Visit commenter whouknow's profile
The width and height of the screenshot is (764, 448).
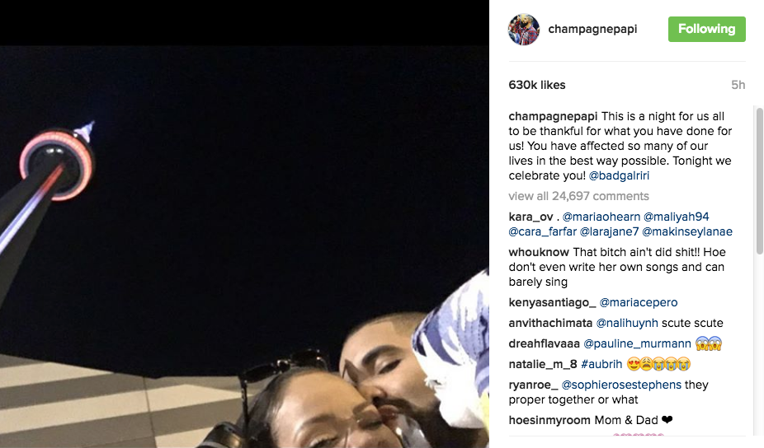click(539, 252)
